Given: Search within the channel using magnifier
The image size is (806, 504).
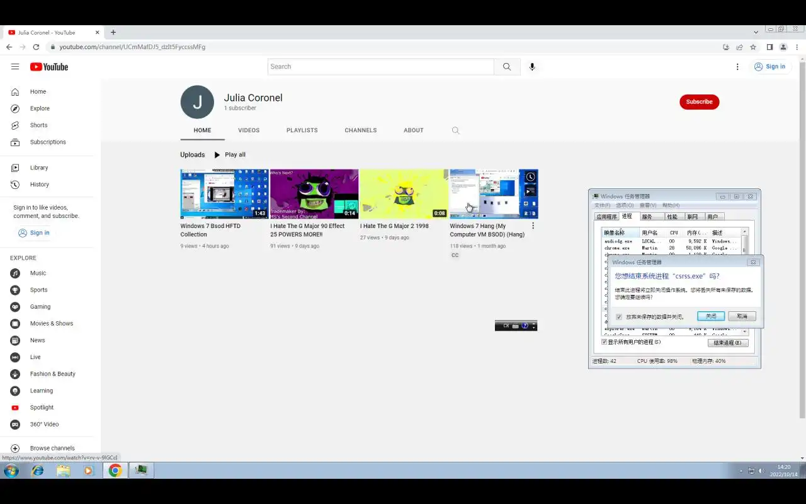Looking at the screenshot, I should [x=455, y=130].
